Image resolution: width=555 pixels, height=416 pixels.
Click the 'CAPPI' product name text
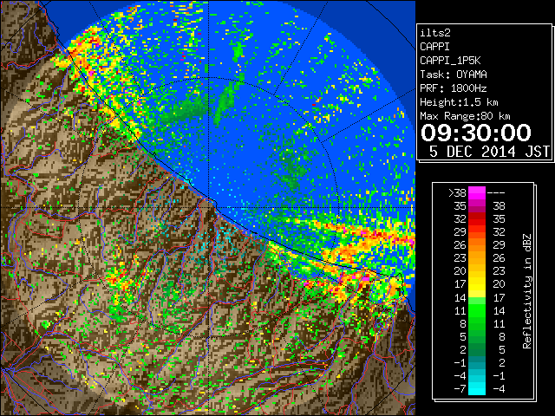point(434,47)
